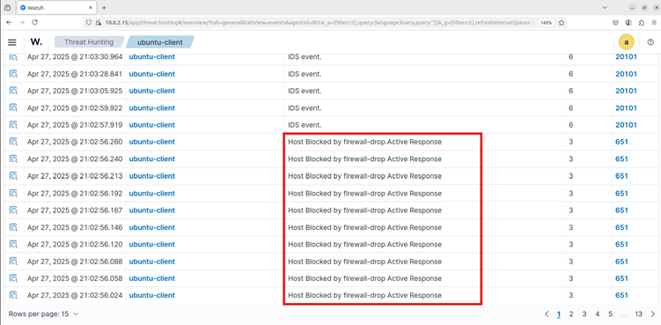The width and height of the screenshot is (661, 325).
Task: Click the 140% zoom level indicator
Action: [x=547, y=23]
